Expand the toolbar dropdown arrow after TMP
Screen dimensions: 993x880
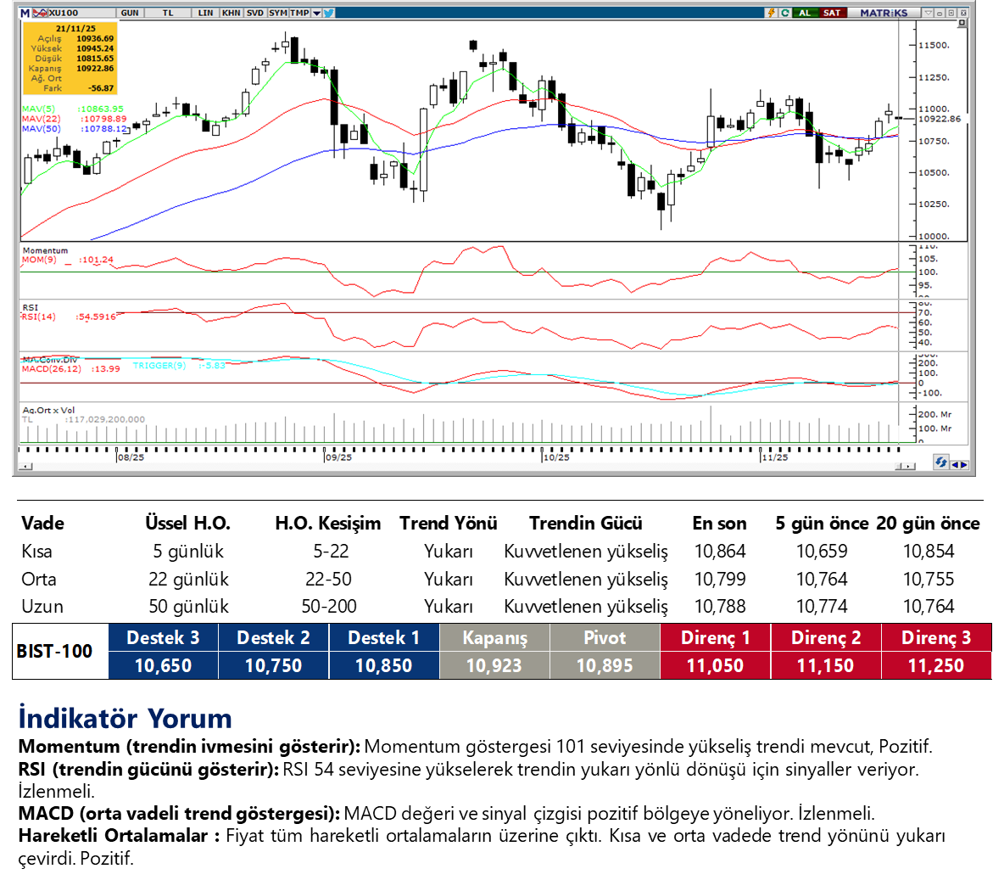316,13
